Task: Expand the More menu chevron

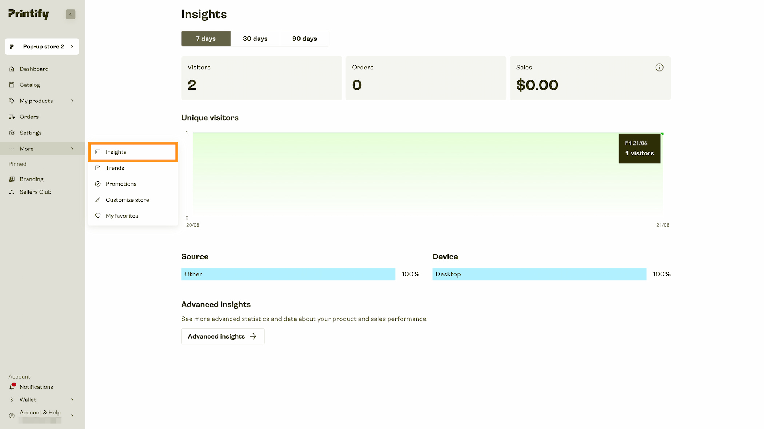Action: tap(72, 149)
